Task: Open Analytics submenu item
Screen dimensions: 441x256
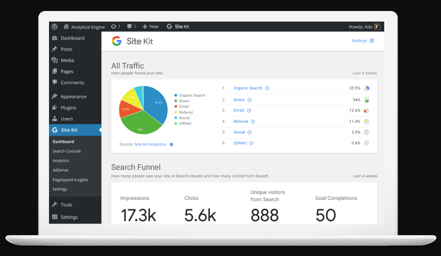Action: [61, 160]
